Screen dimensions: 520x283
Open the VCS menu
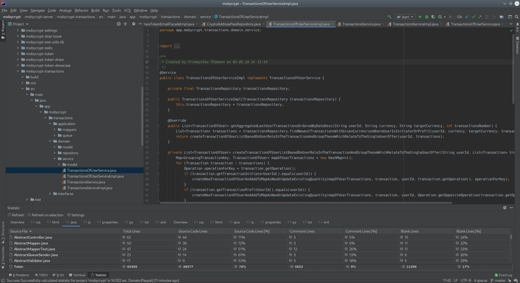coord(127,10)
